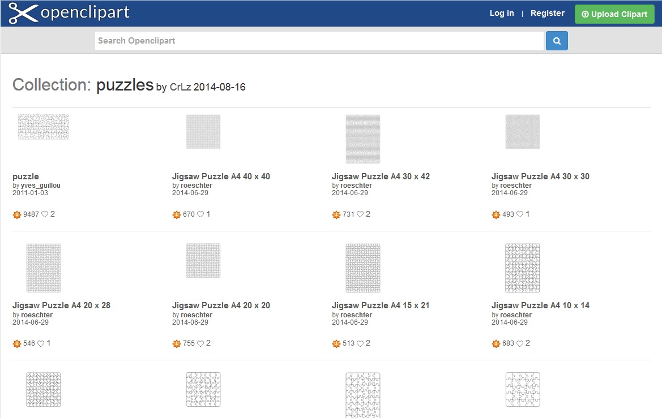Click the orange views badge beside 670
662x418 pixels.
click(x=177, y=215)
